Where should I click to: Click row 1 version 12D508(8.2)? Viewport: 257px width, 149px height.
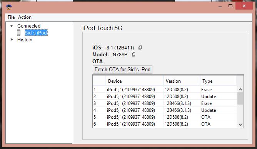pos(182,89)
